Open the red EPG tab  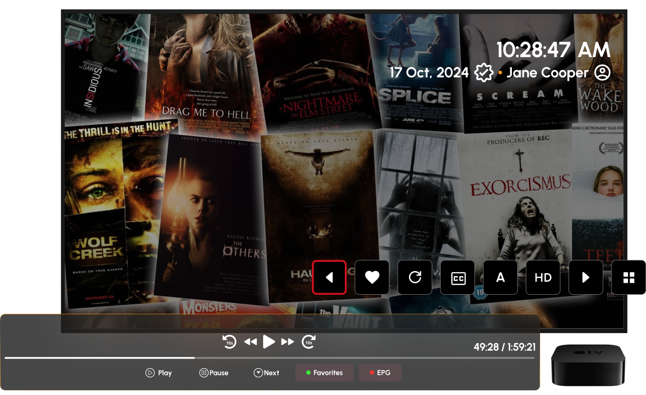(380, 373)
